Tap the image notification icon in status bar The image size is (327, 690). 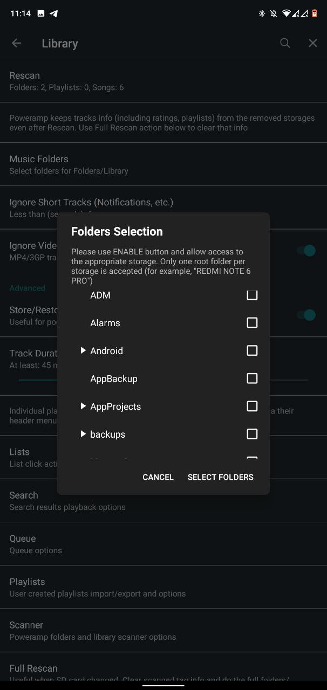(41, 13)
